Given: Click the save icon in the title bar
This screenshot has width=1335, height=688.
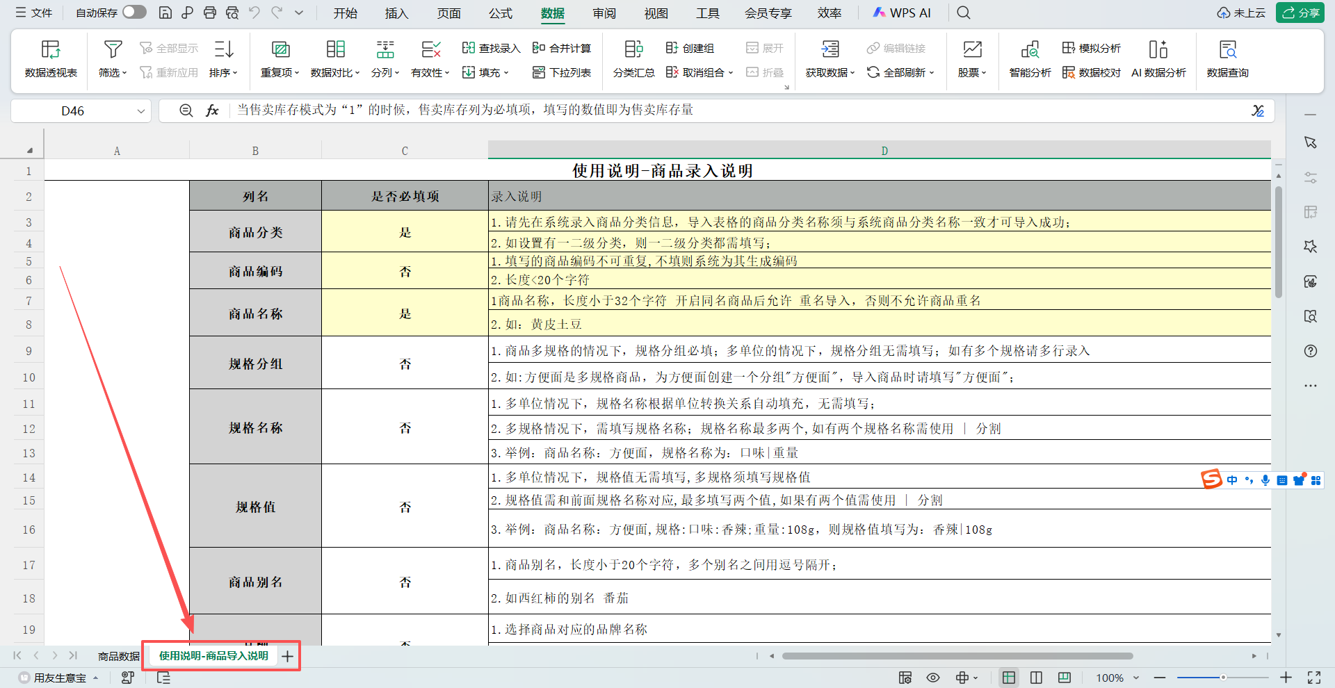Looking at the screenshot, I should pyautogui.click(x=165, y=13).
